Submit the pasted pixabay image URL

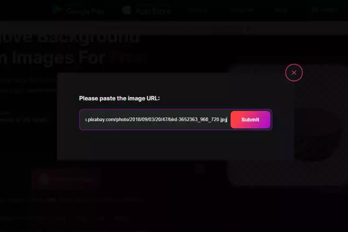[x=251, y=120]
